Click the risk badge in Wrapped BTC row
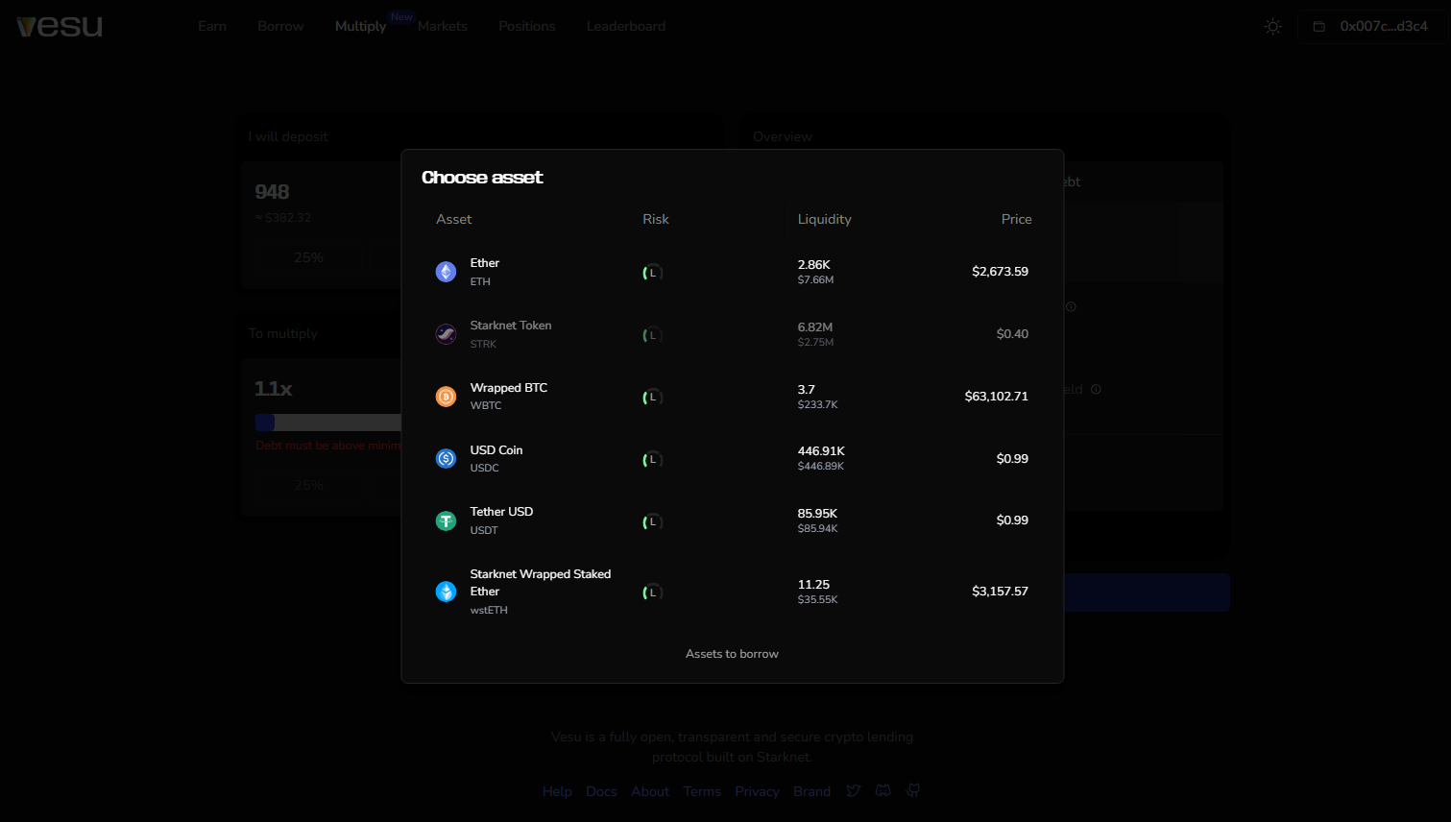 pyautogui.click(x=653, y=397)
